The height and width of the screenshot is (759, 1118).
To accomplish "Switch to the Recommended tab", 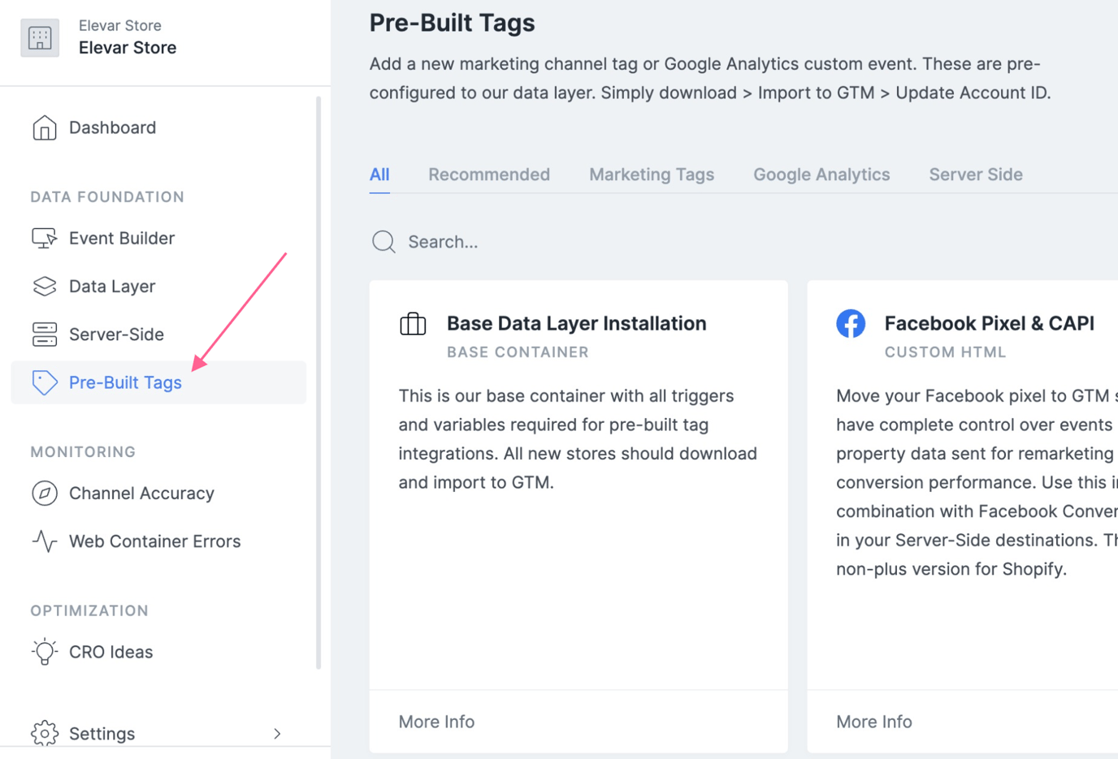I will (489, 174).
